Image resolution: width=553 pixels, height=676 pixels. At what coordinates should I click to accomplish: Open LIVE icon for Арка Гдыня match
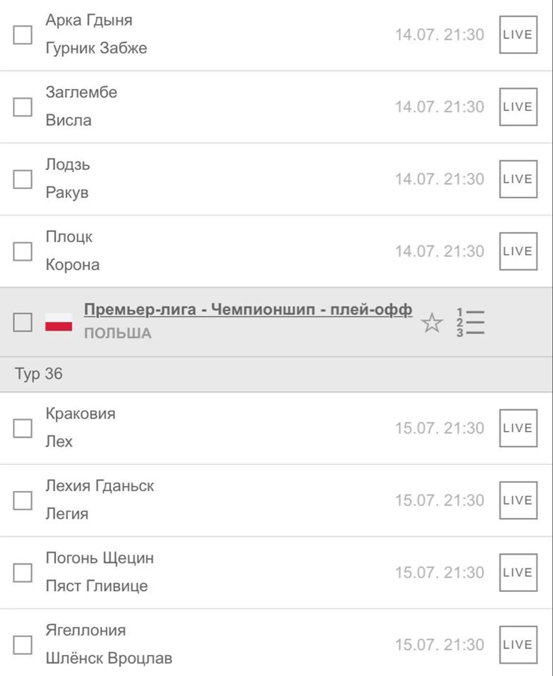[518, 34]
